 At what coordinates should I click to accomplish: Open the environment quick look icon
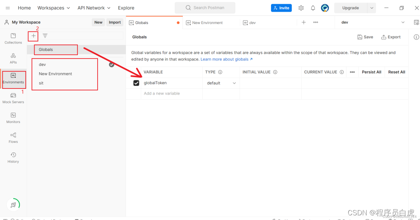[x=416, y=23]
